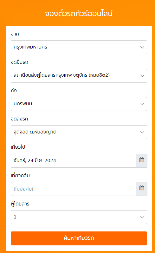155x253 pixels.
Task: Click the chevron arrow on หมอชิต2 boarding field
Action: 142,76
